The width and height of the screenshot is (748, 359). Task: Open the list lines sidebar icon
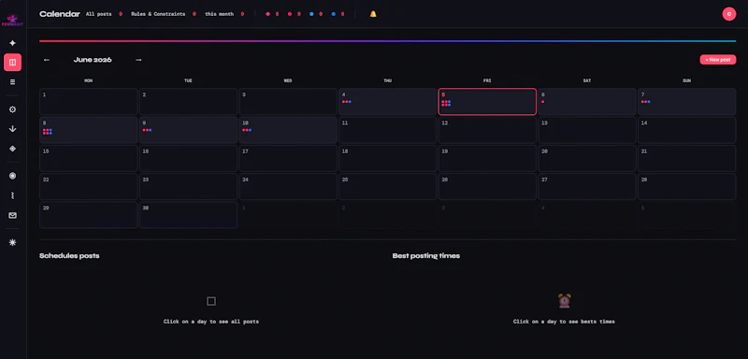(x=12, y=82)
